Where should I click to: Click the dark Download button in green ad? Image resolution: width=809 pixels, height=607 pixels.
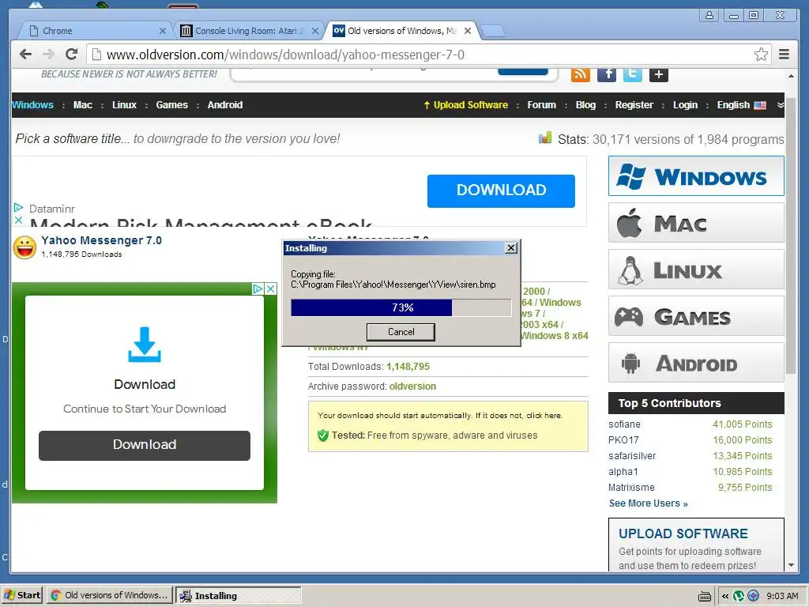(x=145, y=445)
